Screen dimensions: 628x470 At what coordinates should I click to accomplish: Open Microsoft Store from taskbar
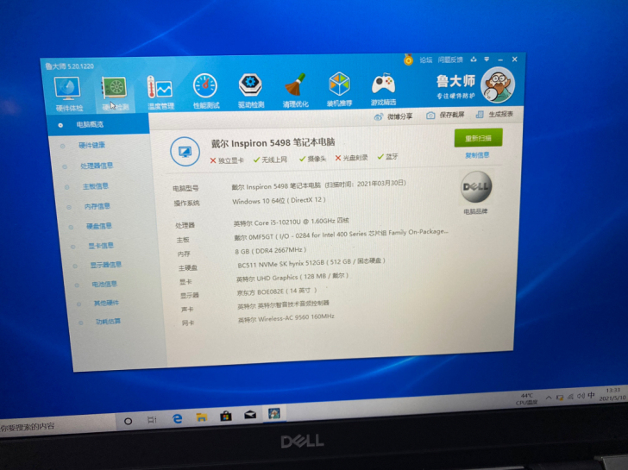coord(226,416)
